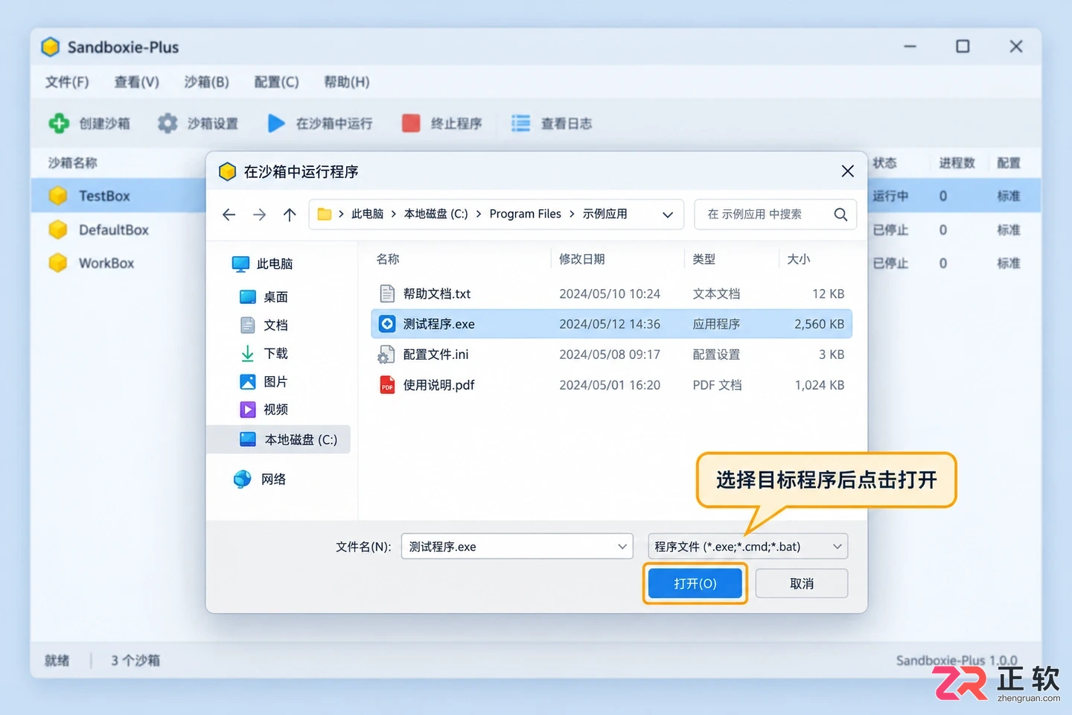
Task: Click the 此电脑 monitor icon in the sidebar
Action: [240, 264]
